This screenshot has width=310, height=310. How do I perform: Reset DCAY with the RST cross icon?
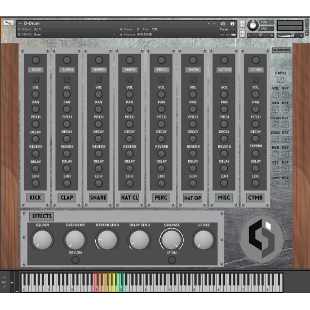[285, 139]
